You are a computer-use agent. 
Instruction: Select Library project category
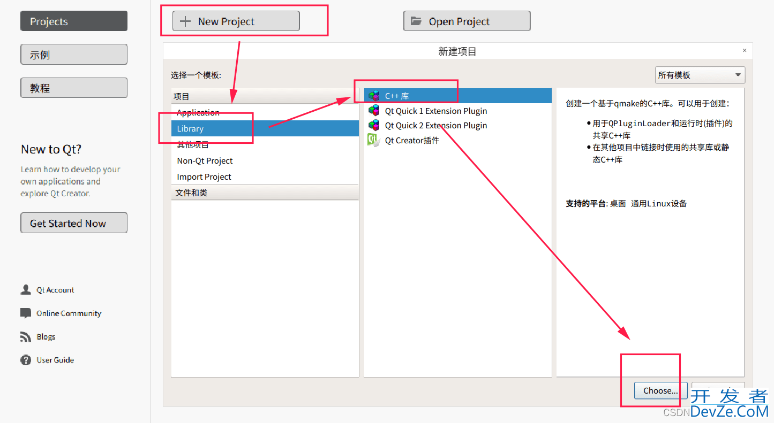[265, 128]
